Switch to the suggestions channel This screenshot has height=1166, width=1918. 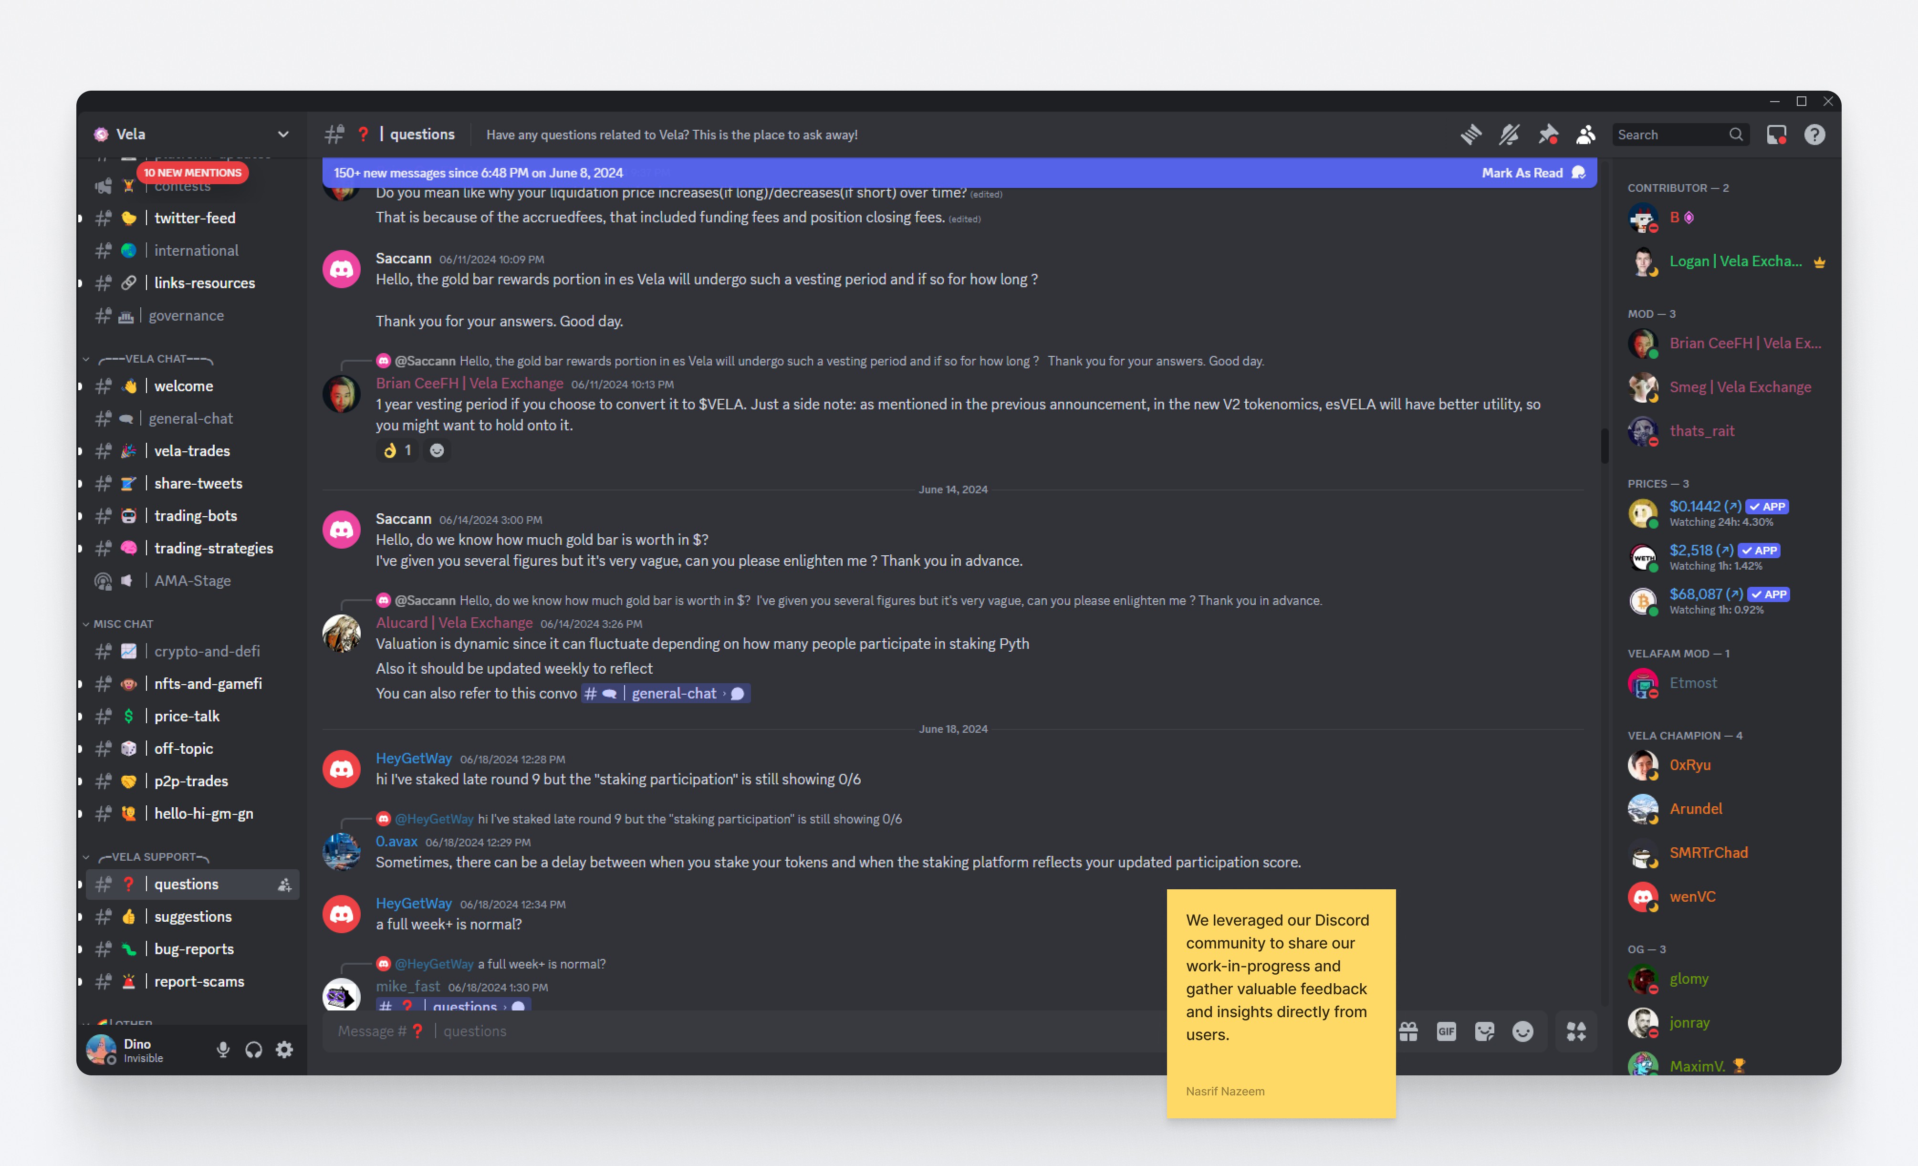[x=192, y=916]
